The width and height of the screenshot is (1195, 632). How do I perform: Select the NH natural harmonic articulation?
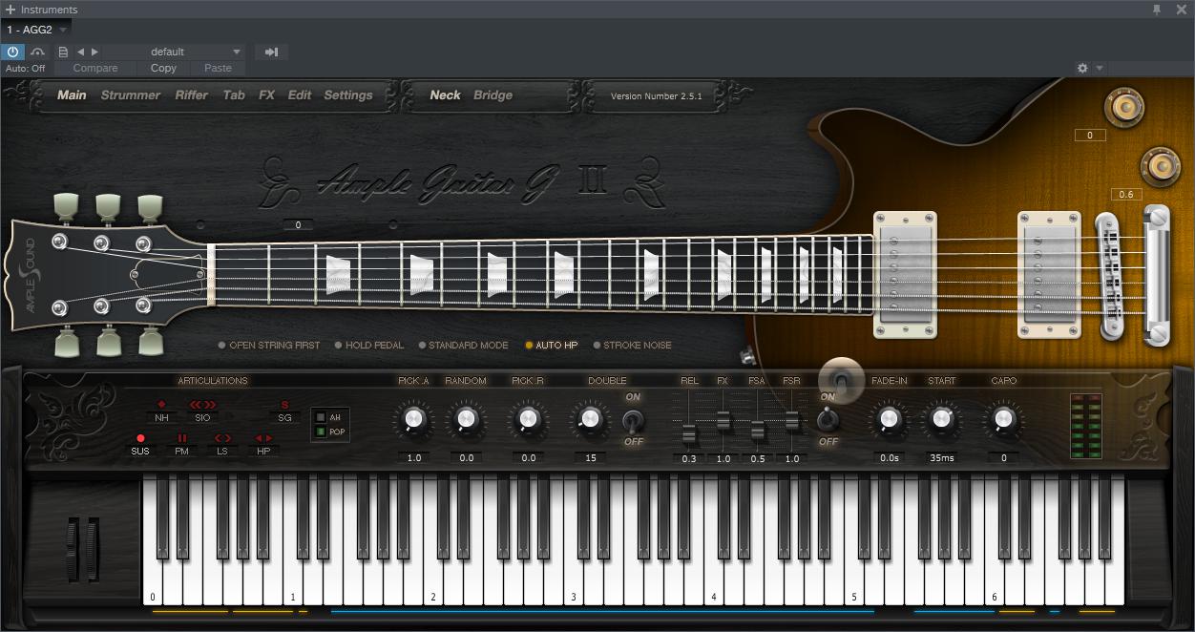pos(161,411)
